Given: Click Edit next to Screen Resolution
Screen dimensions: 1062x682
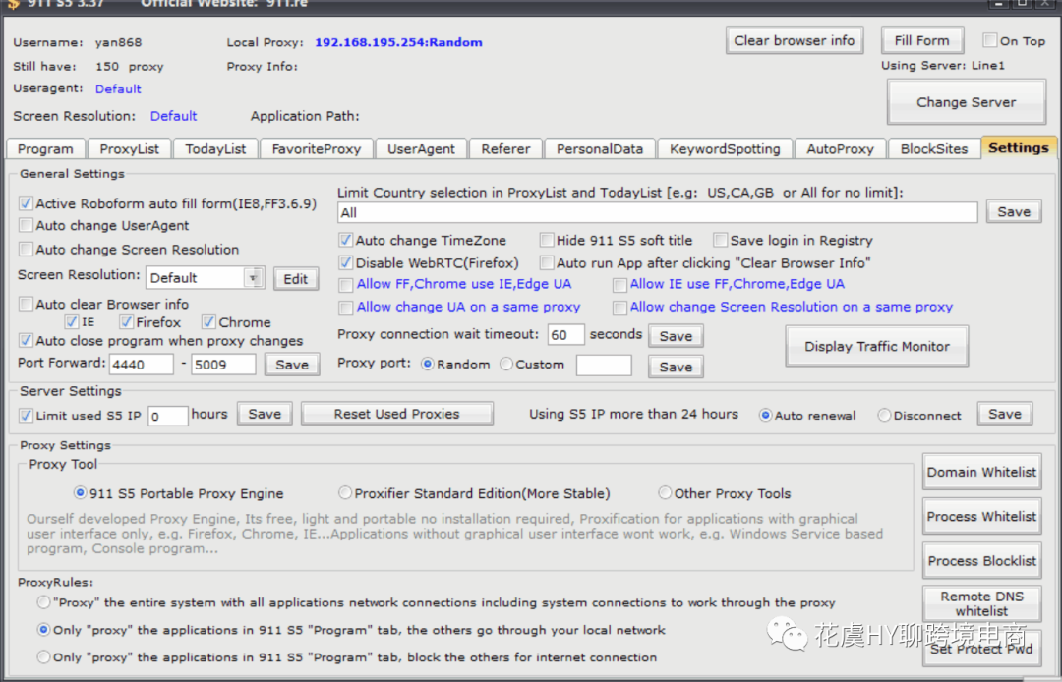Looking at the screenshot, I should (296, 279).
